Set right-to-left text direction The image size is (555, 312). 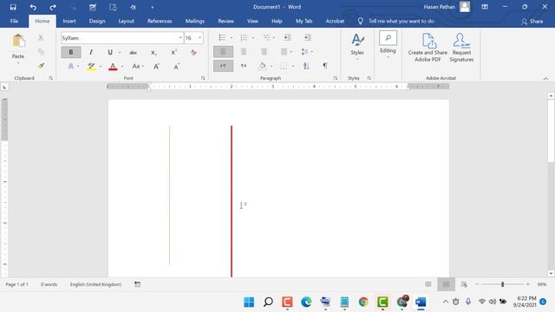tap(244, 66)
